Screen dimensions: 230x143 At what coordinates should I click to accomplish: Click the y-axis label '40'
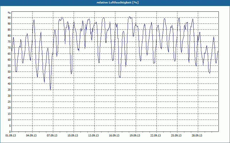point(9,84)
